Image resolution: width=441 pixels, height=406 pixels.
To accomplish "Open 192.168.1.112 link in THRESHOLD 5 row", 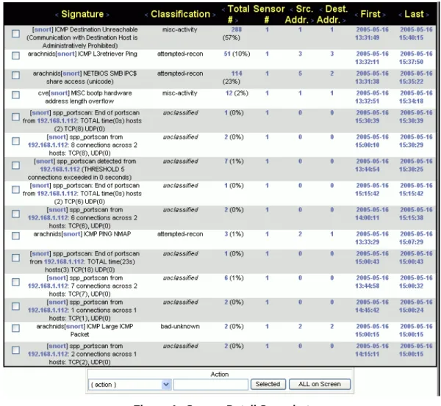I will click(60, 169).
